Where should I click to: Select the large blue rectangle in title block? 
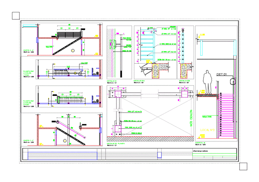(x=62, y=156)
